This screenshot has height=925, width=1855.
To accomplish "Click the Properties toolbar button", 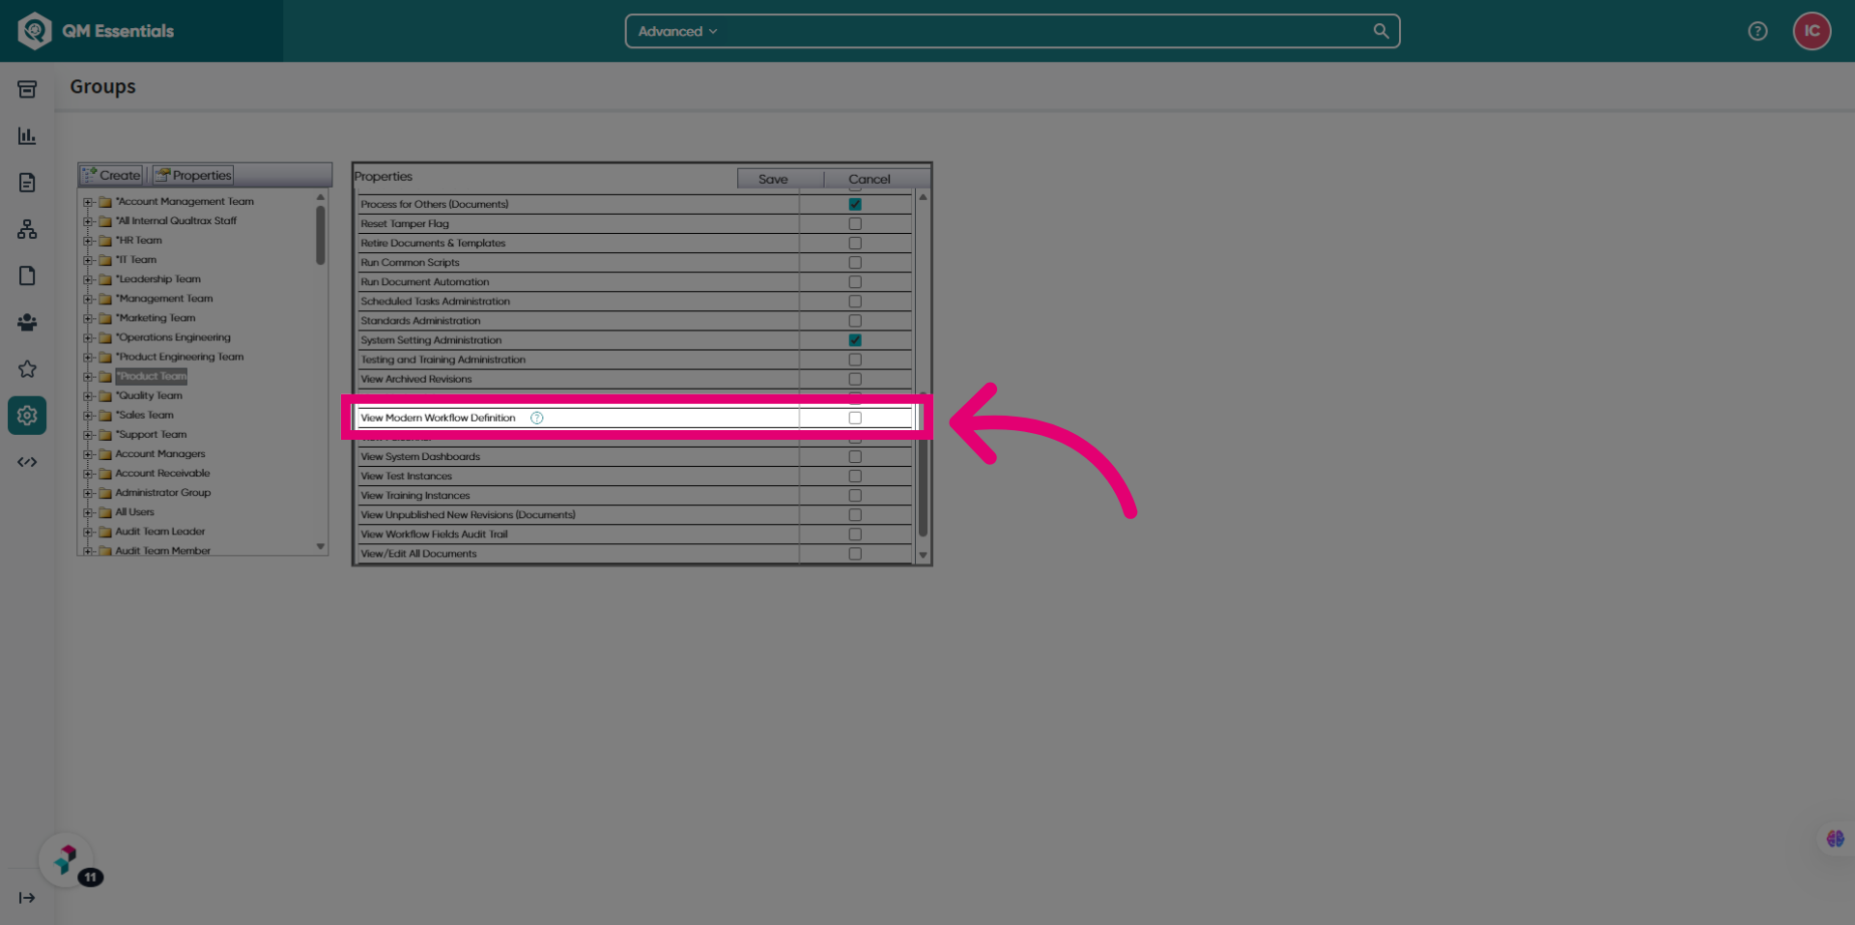I will click(x=193, y=175).
